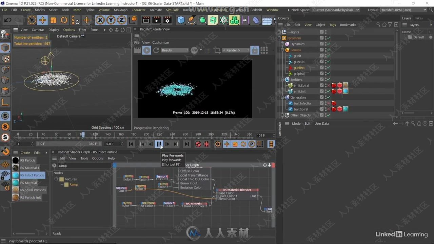
Task: Click the Spline Pen icon
Action: click(x=192, y=20)
